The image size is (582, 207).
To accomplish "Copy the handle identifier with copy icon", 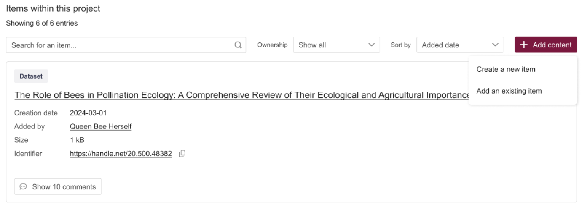I will pyautogui.click(x=182, y=154).
